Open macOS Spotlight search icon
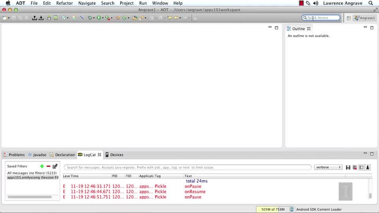 [371, 3]
